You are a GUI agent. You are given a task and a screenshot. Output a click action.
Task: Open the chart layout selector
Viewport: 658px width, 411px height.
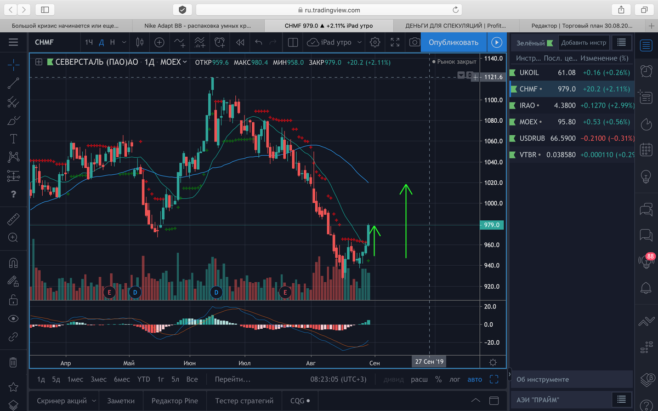293,42
